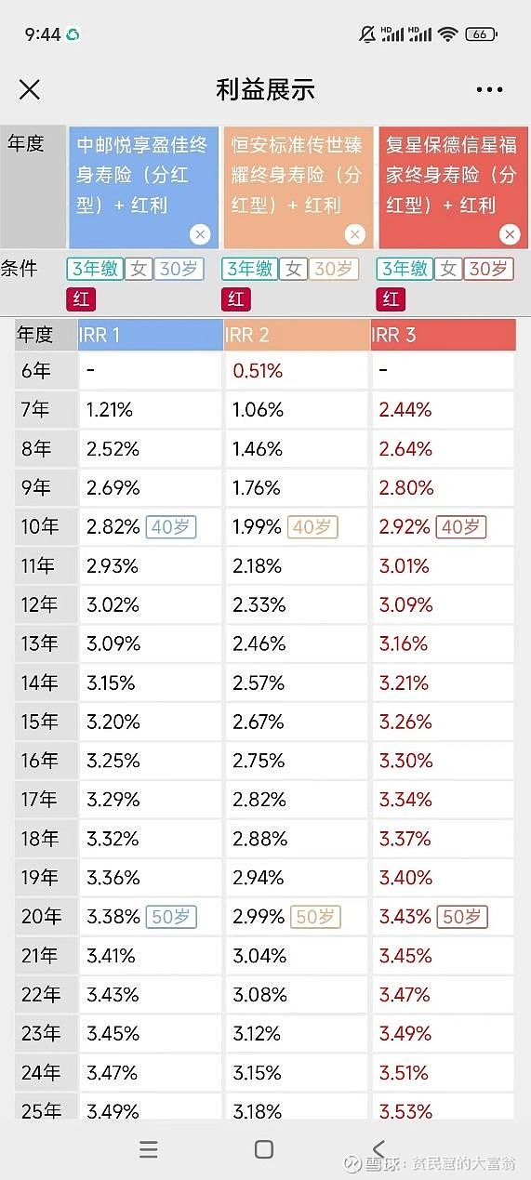Open the recent apps menu icon
This screenshot has width=531, height=1180.
pos(149,1149)
